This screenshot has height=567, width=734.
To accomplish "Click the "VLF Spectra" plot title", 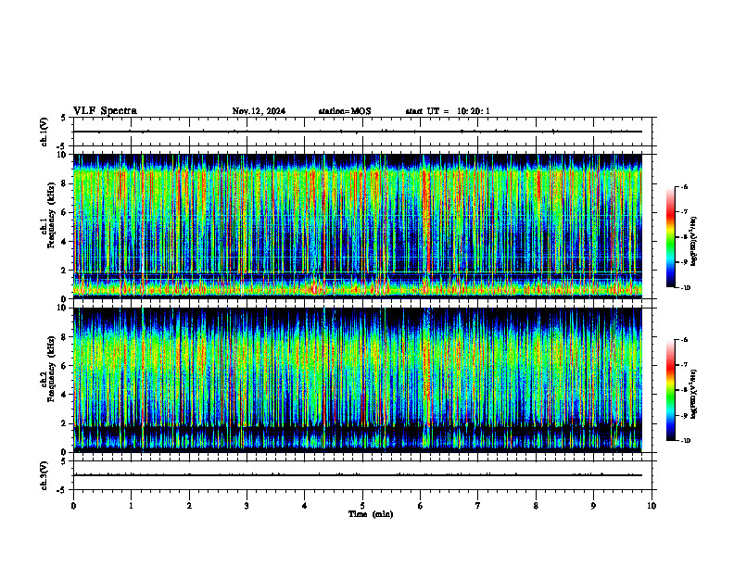I will pos(105,111).
